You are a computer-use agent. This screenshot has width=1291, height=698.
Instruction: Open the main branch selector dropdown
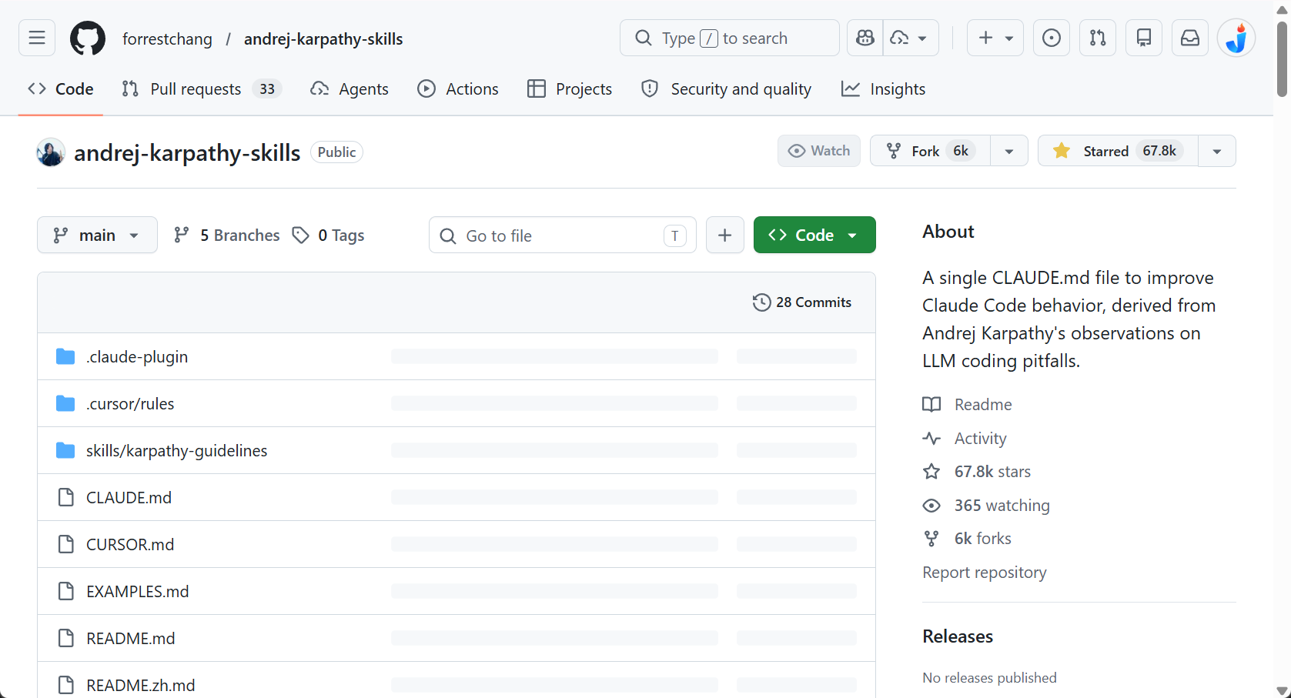(97, 235)
